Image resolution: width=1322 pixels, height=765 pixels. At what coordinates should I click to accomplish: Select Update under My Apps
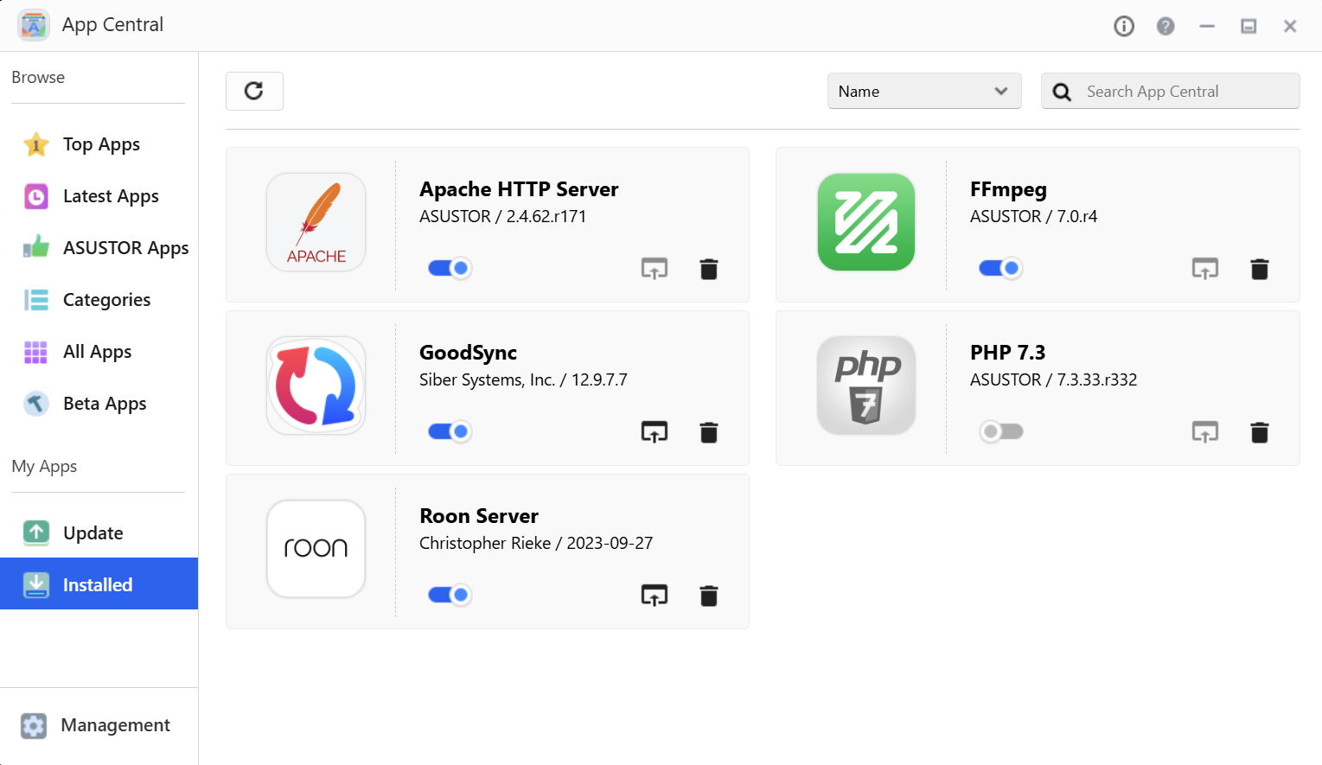point(93,533)
